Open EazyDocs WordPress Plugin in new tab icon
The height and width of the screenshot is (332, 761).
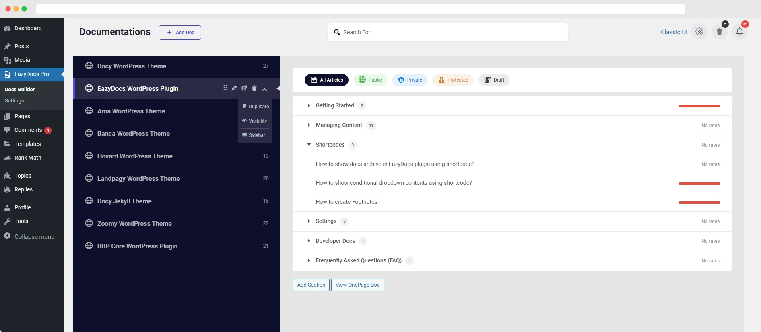[x=244, y=88]
